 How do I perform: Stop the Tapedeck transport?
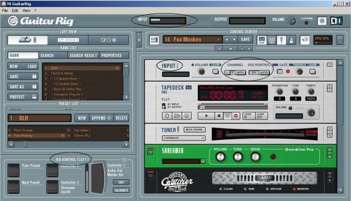(x=219, y=116)
